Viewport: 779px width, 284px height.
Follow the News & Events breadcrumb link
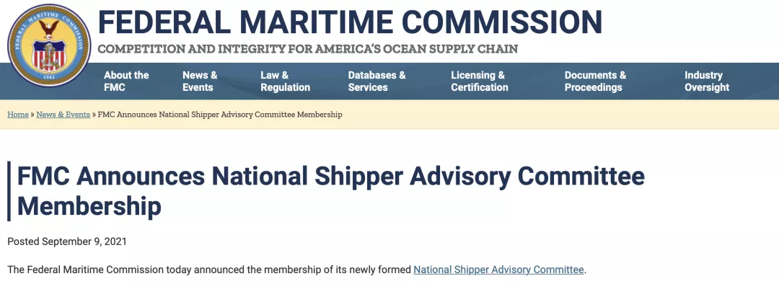coord(63,115)
